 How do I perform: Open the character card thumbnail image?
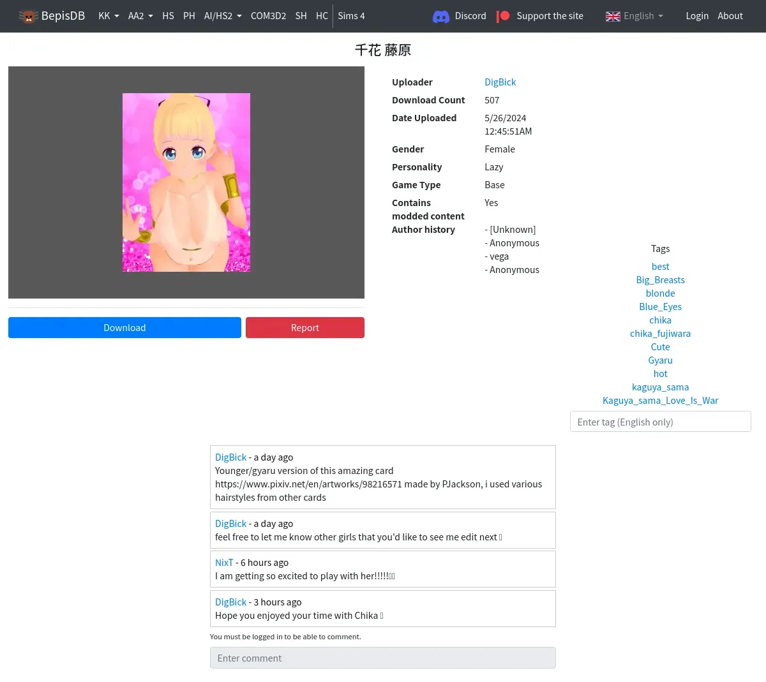186,182
